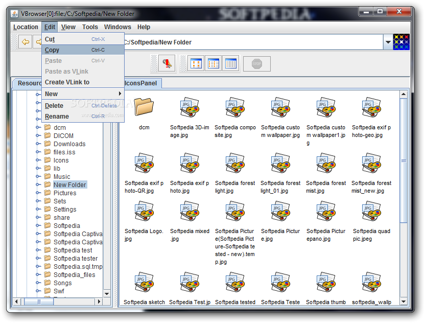Viewport: 425px width, 323px height.
Task: Click tree panel scroll down arrow
Action: (x=107, y=294)
